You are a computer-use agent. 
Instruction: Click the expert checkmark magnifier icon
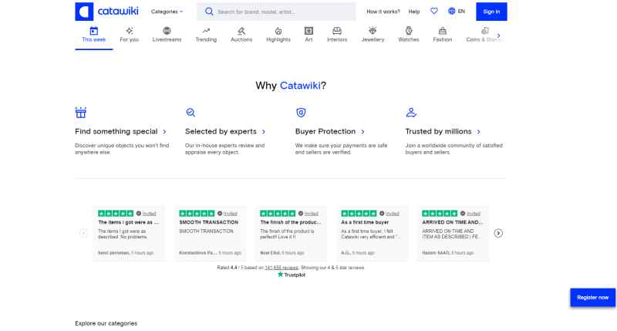pyautogui.click(x=190, y=113)
